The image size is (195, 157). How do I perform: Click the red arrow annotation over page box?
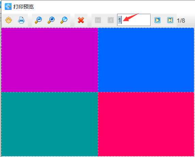(131, 17)
